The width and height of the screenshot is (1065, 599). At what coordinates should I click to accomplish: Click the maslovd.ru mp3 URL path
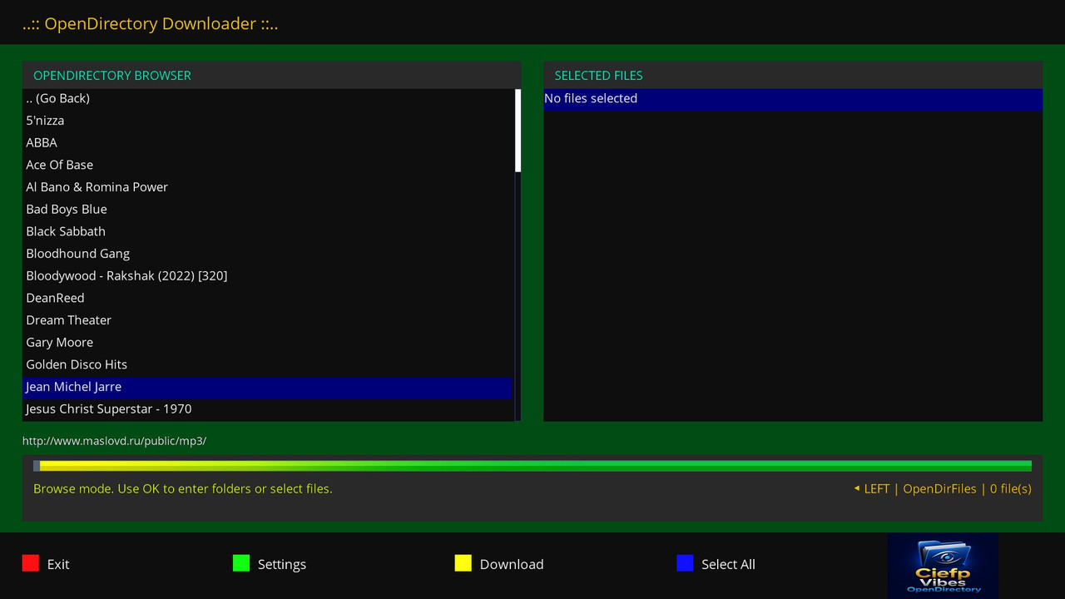pyautogui.click(x=114, y=441)
